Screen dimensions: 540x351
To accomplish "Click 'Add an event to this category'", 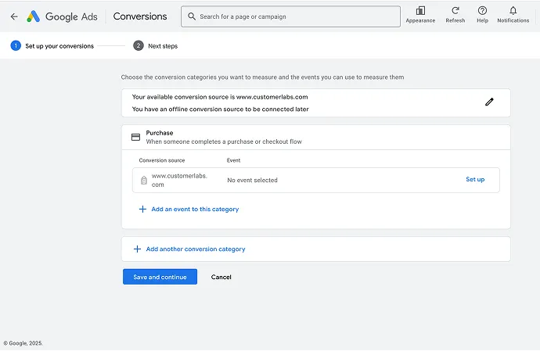I will [195, 210].
